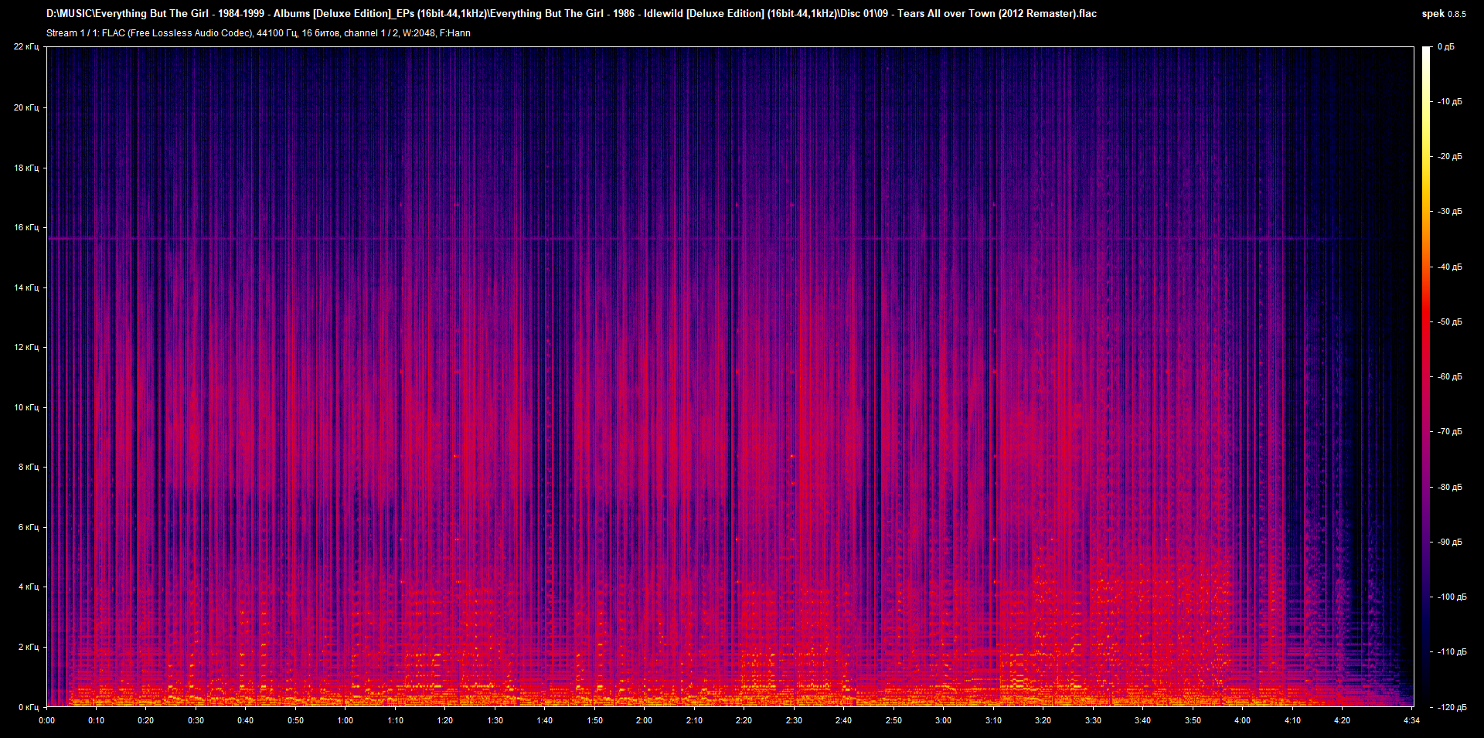Click the '4:00' time axis label
The image size is (1484, 738).
coord(1242,720)
